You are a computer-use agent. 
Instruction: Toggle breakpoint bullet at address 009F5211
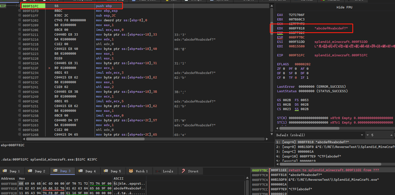tap(19, 35)
